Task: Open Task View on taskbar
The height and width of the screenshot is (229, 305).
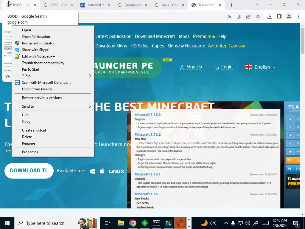Action: click(107, 223)
